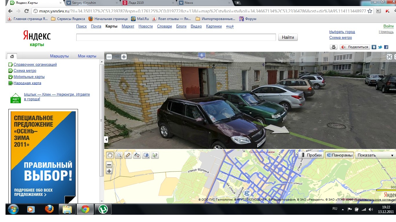Open the Импортированные bookmark folder
The image size is (396, 222).
(x=216, y=19)
